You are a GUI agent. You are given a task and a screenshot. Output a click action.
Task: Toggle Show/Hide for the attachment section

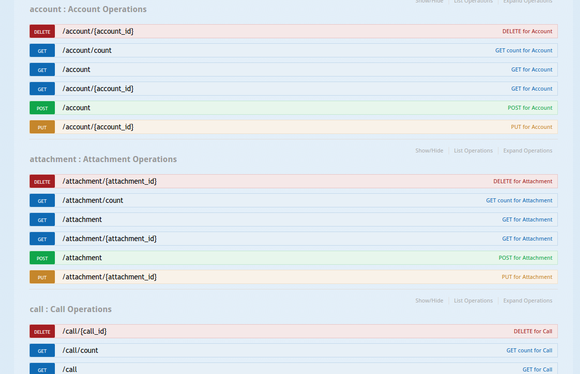point(429,151)
